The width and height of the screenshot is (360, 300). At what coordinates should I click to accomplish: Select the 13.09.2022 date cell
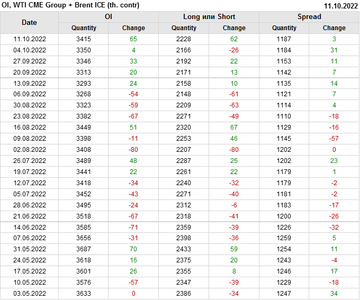coord(30,84)
